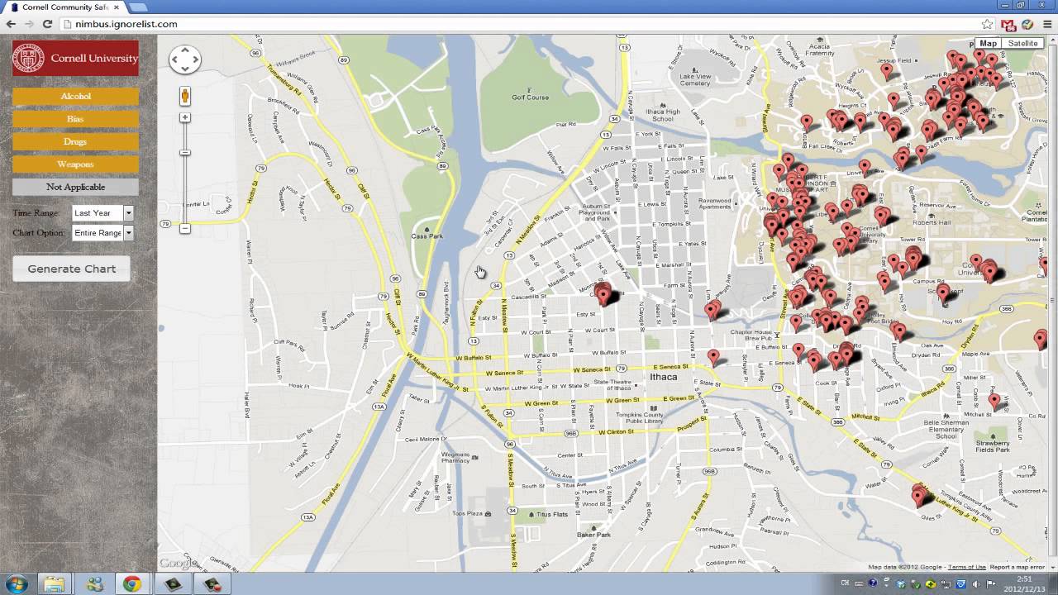Open the Gmail checker extension icon
This screenshot has width=1058, height=595.
pos(1008,24)
